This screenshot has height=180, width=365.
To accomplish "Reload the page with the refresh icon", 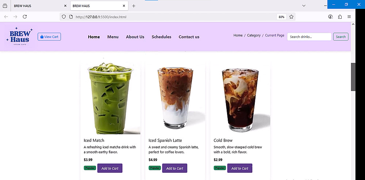I will 25,16.
